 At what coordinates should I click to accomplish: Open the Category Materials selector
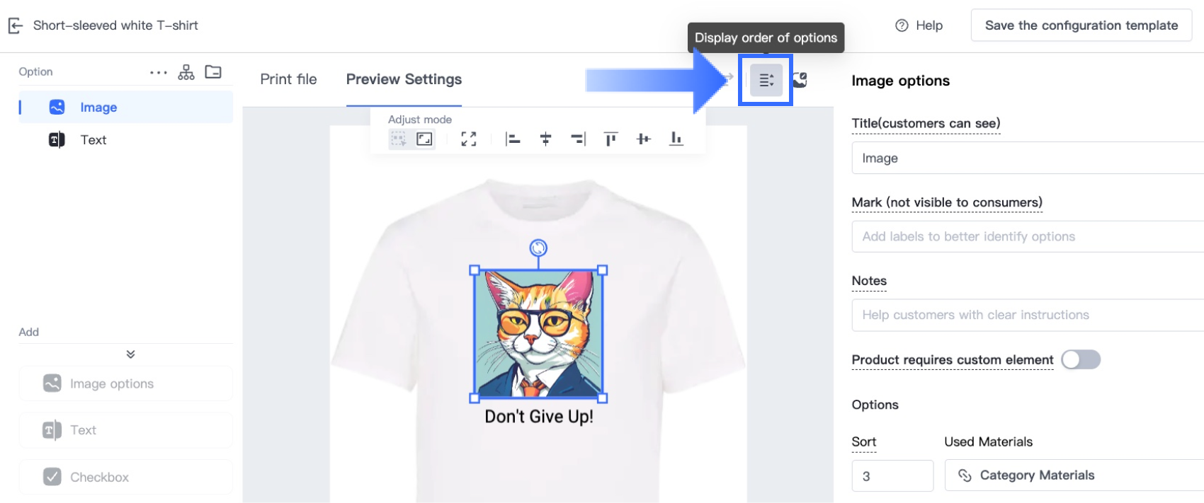(1074, 475)
